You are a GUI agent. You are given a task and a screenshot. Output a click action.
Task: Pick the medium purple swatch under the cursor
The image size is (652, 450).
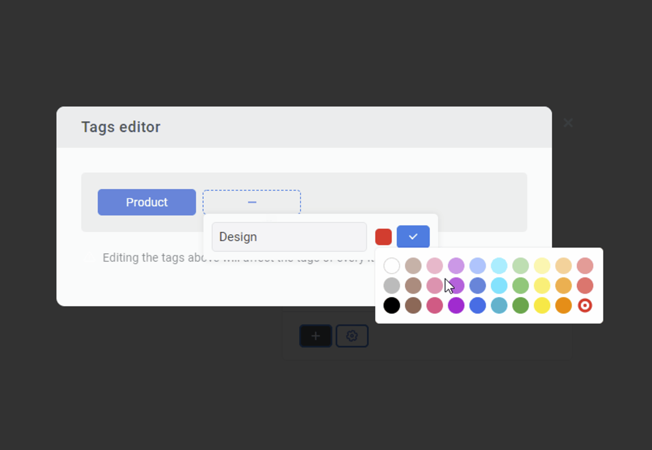coord(456,286)
